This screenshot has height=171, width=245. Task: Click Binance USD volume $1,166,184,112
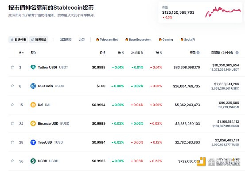click(x=228, y=122)
